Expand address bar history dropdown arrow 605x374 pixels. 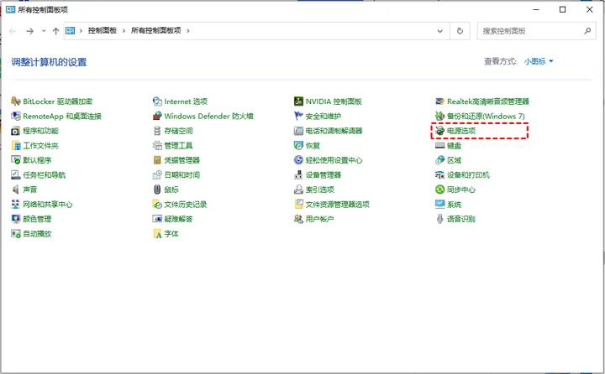tap(439, 31)
